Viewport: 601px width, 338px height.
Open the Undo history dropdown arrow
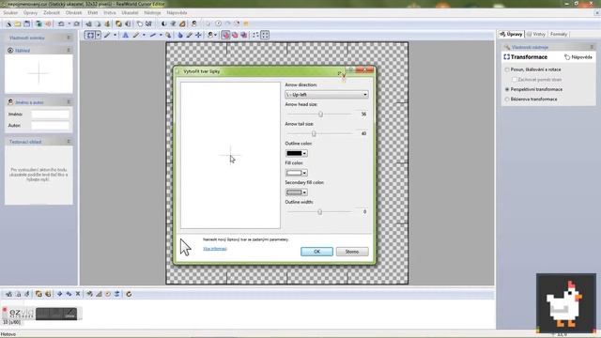click(69, 23)
